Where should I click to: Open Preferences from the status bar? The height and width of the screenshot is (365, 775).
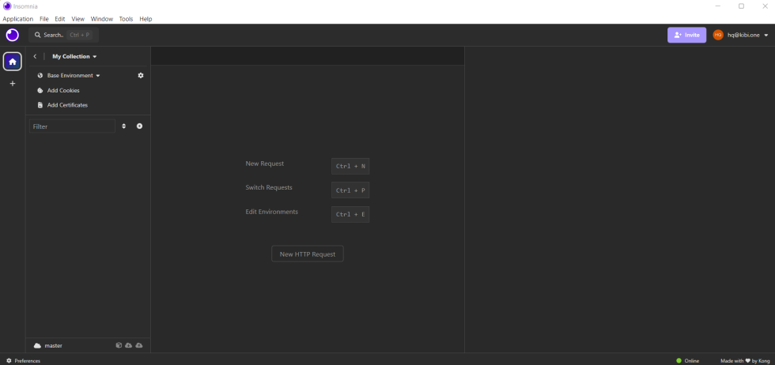23,360
